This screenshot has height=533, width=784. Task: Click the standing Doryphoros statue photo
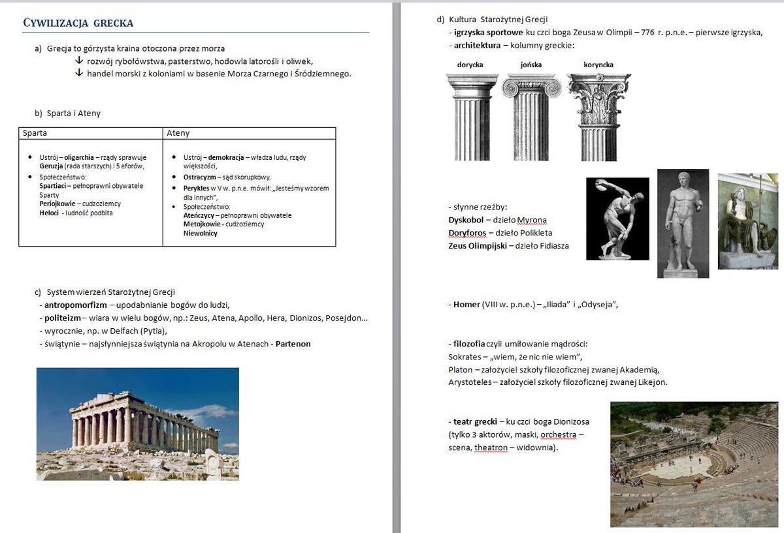click(683, 224)
